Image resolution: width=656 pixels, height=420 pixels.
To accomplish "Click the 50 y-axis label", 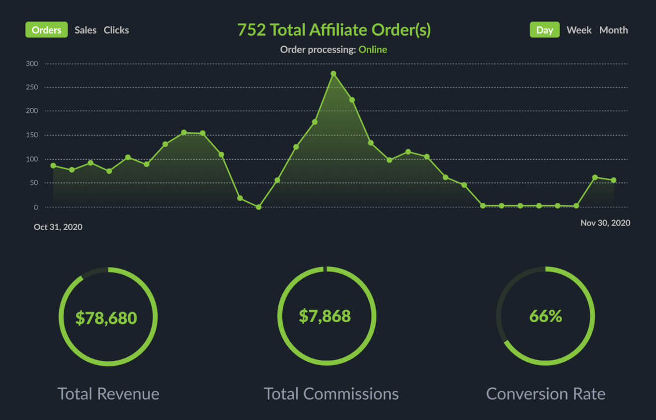I will [34, 183].
